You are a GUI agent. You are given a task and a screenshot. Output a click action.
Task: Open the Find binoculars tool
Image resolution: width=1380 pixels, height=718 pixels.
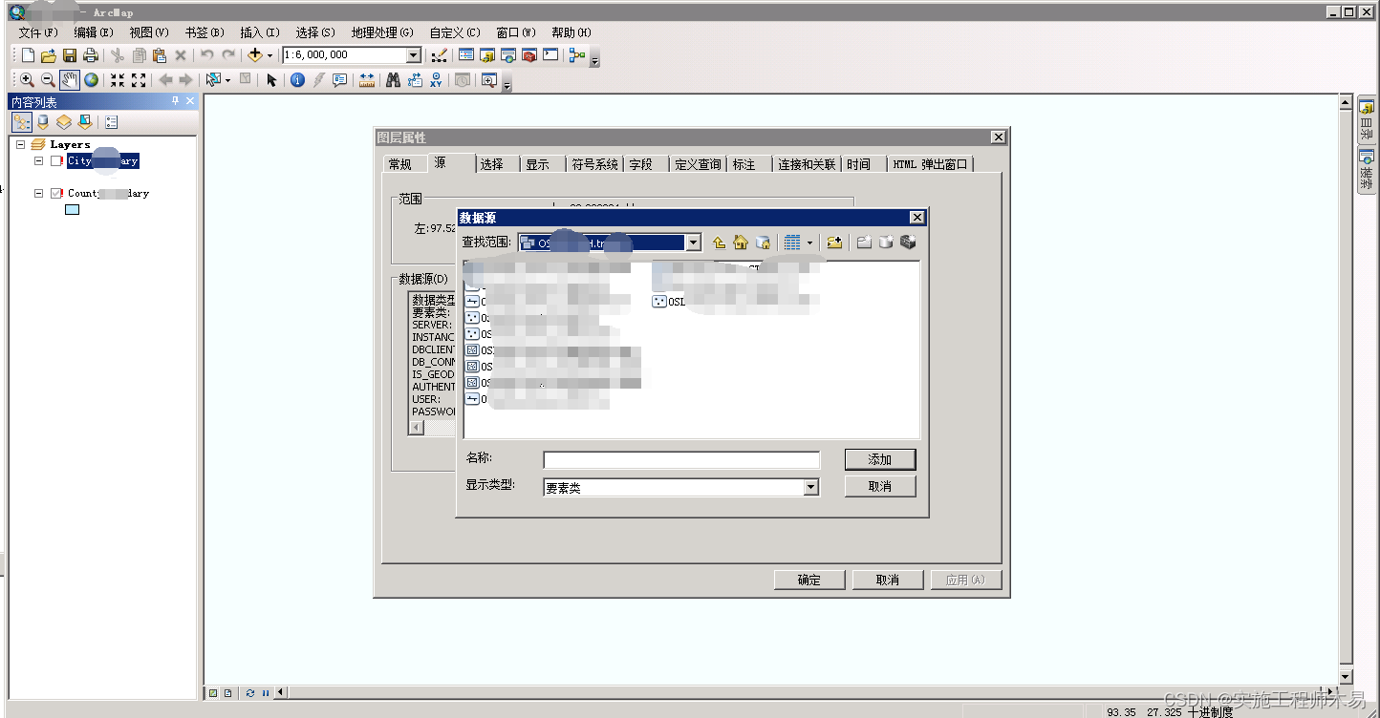pos(393,80)
